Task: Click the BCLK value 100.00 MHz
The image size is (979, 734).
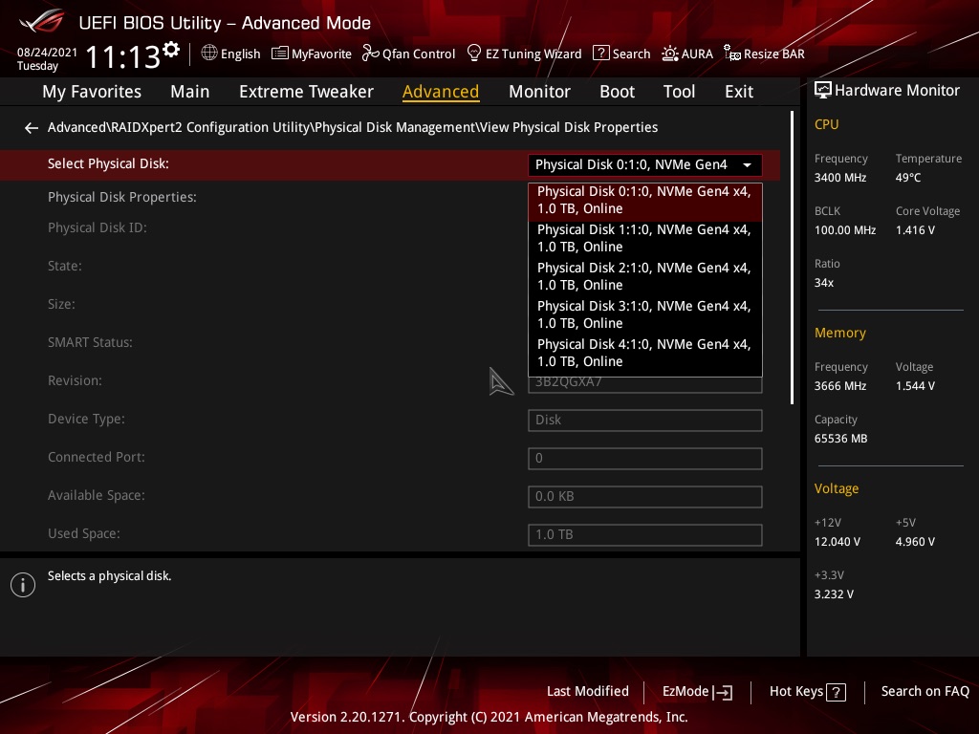Action: tap(845, 230)
